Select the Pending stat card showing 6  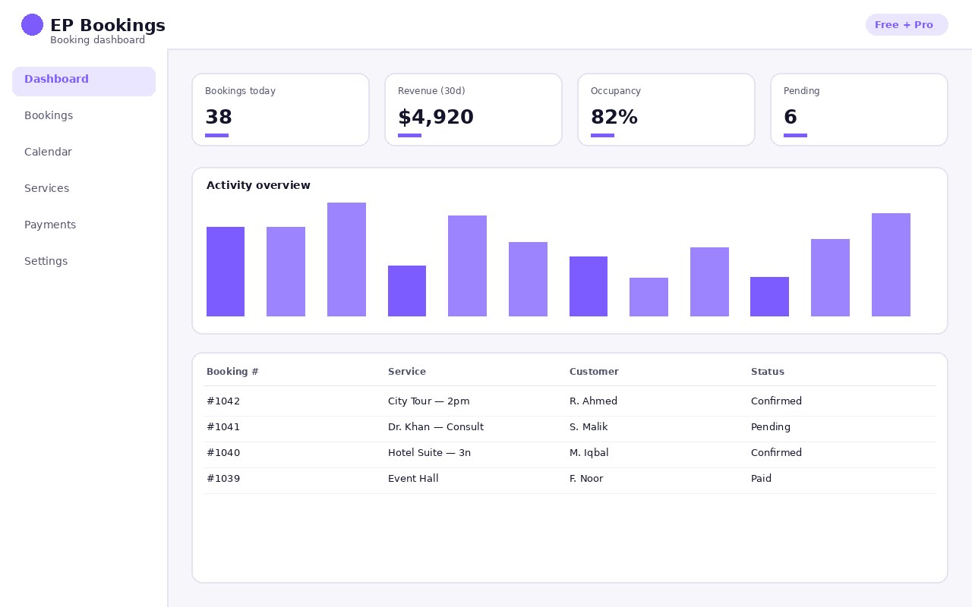point(859,109)
